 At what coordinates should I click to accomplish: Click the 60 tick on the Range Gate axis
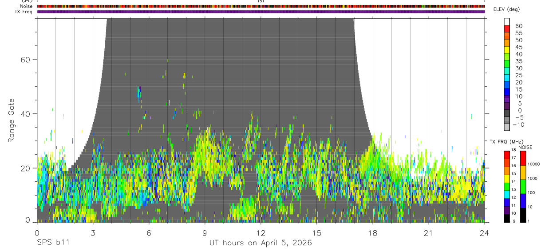pos(26,59)
